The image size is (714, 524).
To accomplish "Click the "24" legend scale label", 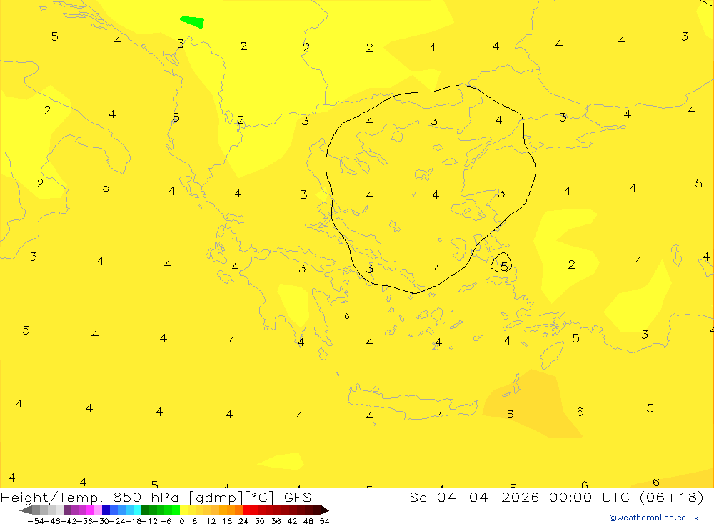I will click(x=243, y=521).
